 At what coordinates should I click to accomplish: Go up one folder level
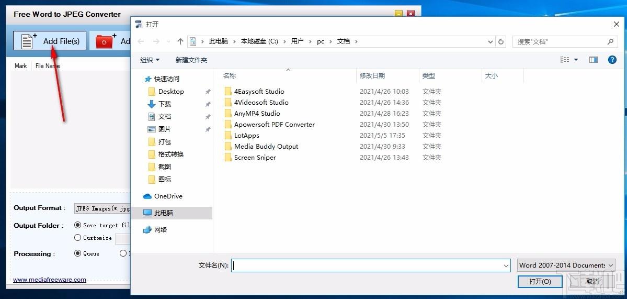tap(180, 41)
